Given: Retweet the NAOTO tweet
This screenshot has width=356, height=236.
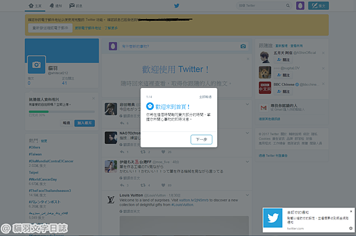Looking at the screenshot, I should 143,152.
